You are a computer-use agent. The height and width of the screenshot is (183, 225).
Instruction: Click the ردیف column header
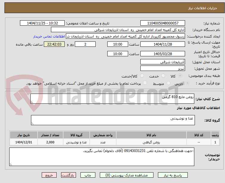click(x=215, y=135)
